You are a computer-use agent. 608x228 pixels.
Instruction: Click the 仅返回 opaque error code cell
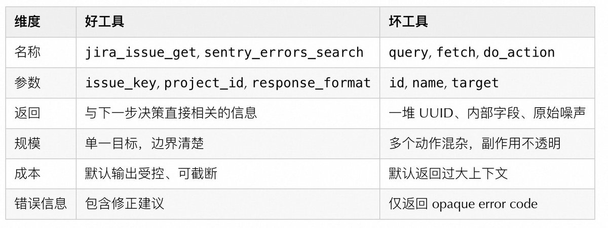(463, 204)
